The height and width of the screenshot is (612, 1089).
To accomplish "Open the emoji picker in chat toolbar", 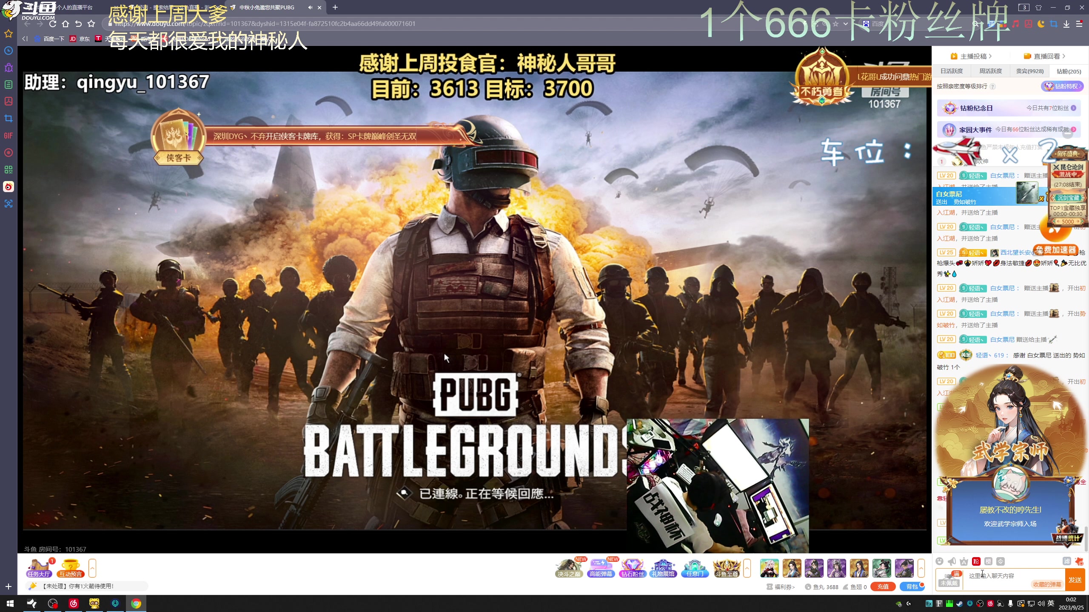I will point(940,561).
